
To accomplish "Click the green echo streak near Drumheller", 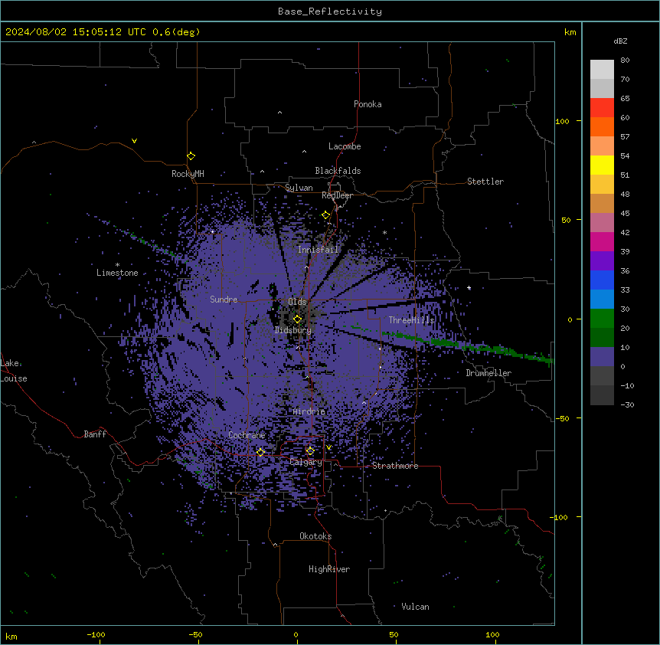I will pyautogui.click(x=467, y=346).
